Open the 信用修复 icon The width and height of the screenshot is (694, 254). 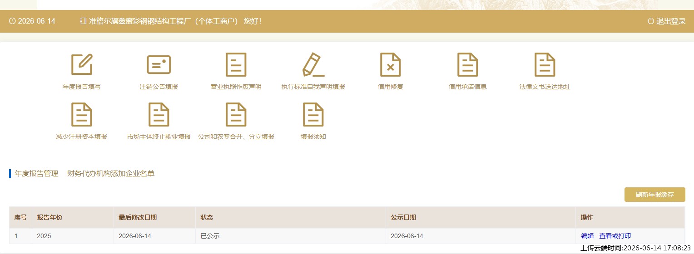pos(391,64)
